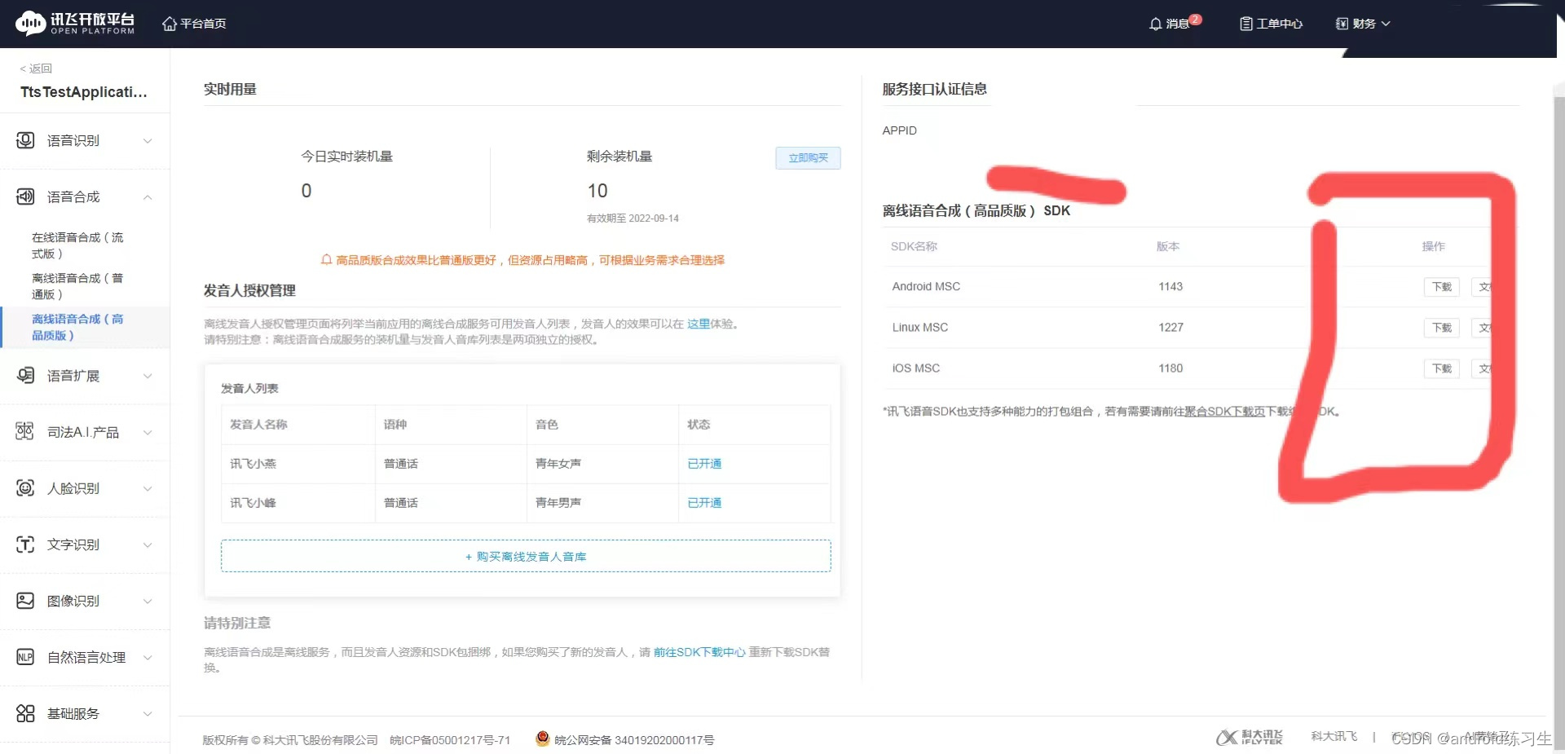Expand the 语音识别 menu chevron
The width and height of the screenshot is (1565, 754).
point(148,141)
